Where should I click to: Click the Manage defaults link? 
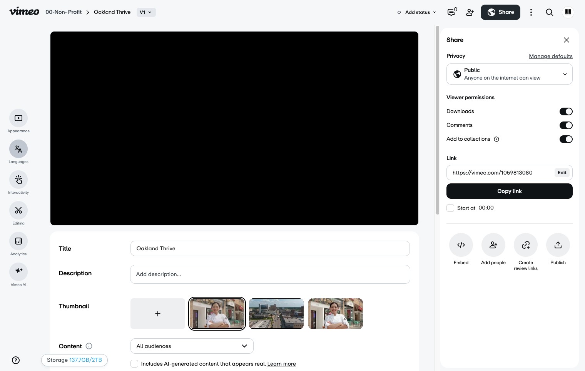(551, 56)
